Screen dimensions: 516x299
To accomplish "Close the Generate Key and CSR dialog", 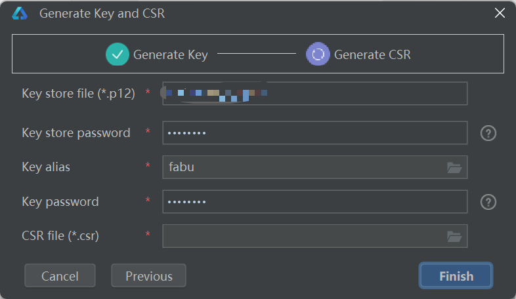I will click(x=500, y=13).
